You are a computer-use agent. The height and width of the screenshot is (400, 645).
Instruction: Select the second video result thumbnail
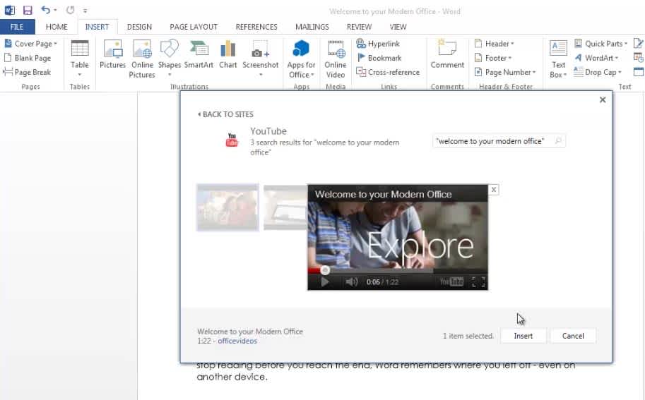point(285,207)
